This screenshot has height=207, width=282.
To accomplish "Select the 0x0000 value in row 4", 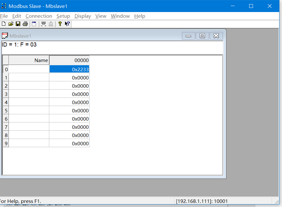I will [x=69, y=102].
